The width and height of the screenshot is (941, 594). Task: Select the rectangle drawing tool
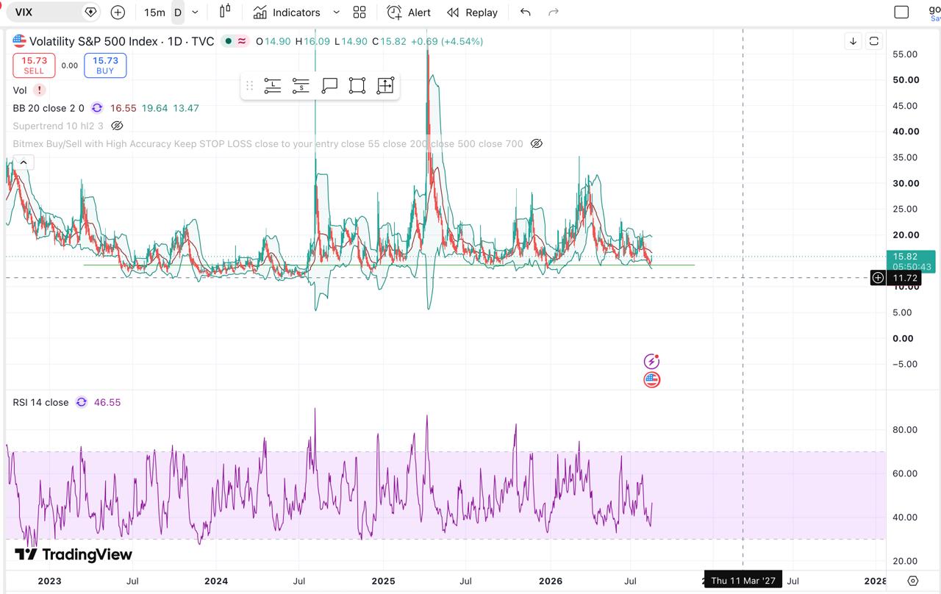pos(357,86)
